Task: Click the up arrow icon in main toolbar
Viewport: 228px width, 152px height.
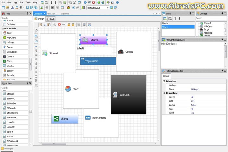Action: (x=52, y=3)
